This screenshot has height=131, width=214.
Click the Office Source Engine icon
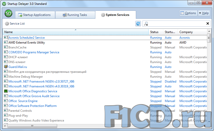(x=6, y=101)
